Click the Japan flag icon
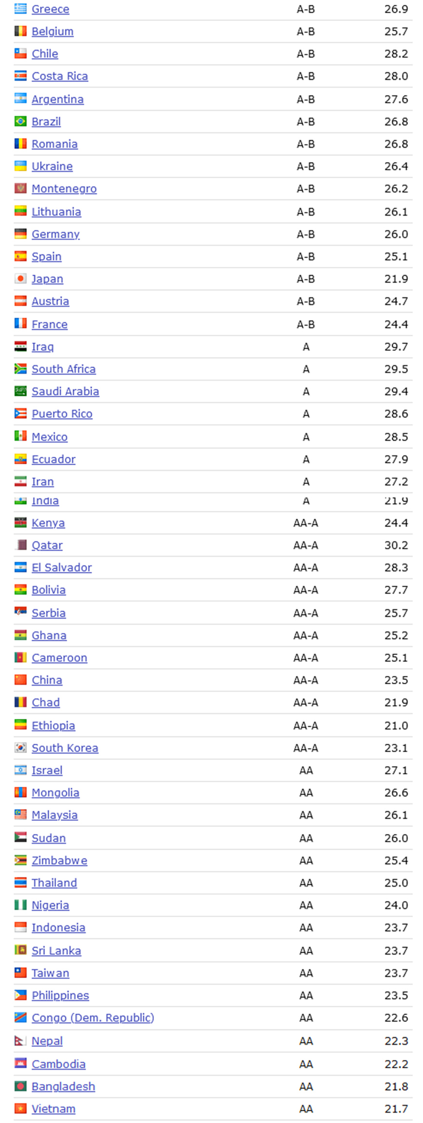The width and height of the screenshot is (423, 1123). [20, 279]
